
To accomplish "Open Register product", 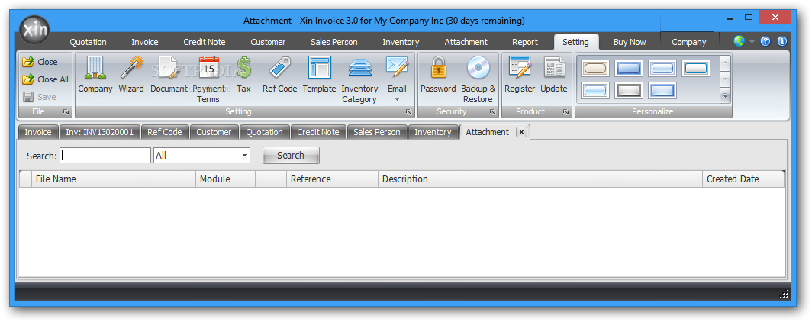I will 520,76.
